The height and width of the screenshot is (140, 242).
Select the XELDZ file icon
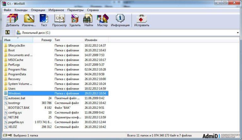coord(6,127)
